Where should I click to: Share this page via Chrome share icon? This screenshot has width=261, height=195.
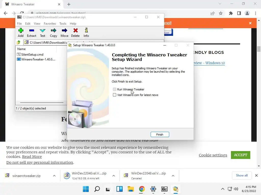(x=213, y=13)
